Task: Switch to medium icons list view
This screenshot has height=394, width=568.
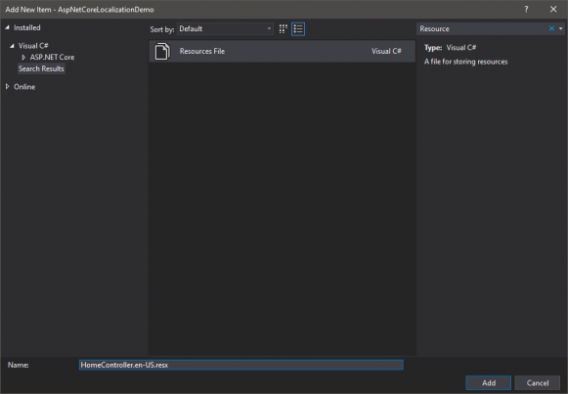Action: [x=298, y=29]
